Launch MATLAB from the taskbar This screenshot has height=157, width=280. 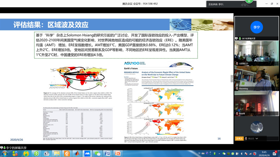point(77,154)
